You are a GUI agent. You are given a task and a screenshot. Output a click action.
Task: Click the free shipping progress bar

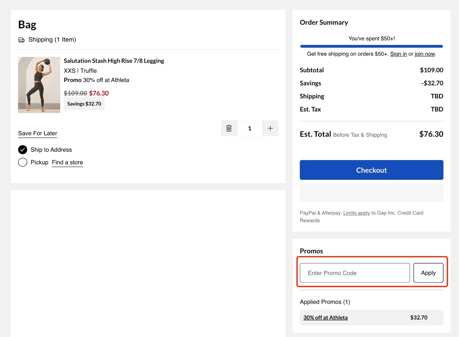point(371,46)
